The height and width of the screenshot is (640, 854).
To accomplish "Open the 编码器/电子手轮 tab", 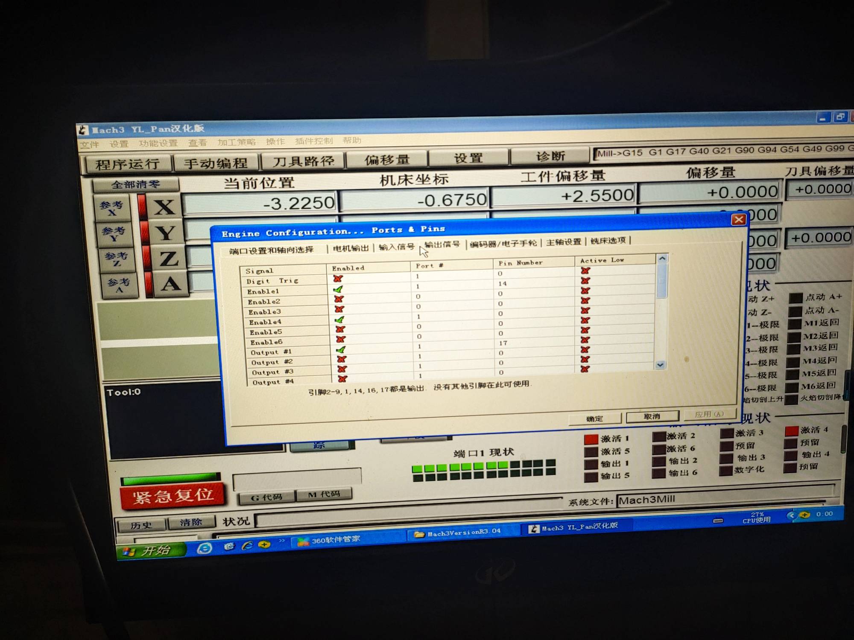I will coord(503,243).
